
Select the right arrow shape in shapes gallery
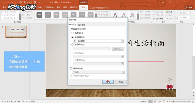pyautogui.click(x=5, y=18)
